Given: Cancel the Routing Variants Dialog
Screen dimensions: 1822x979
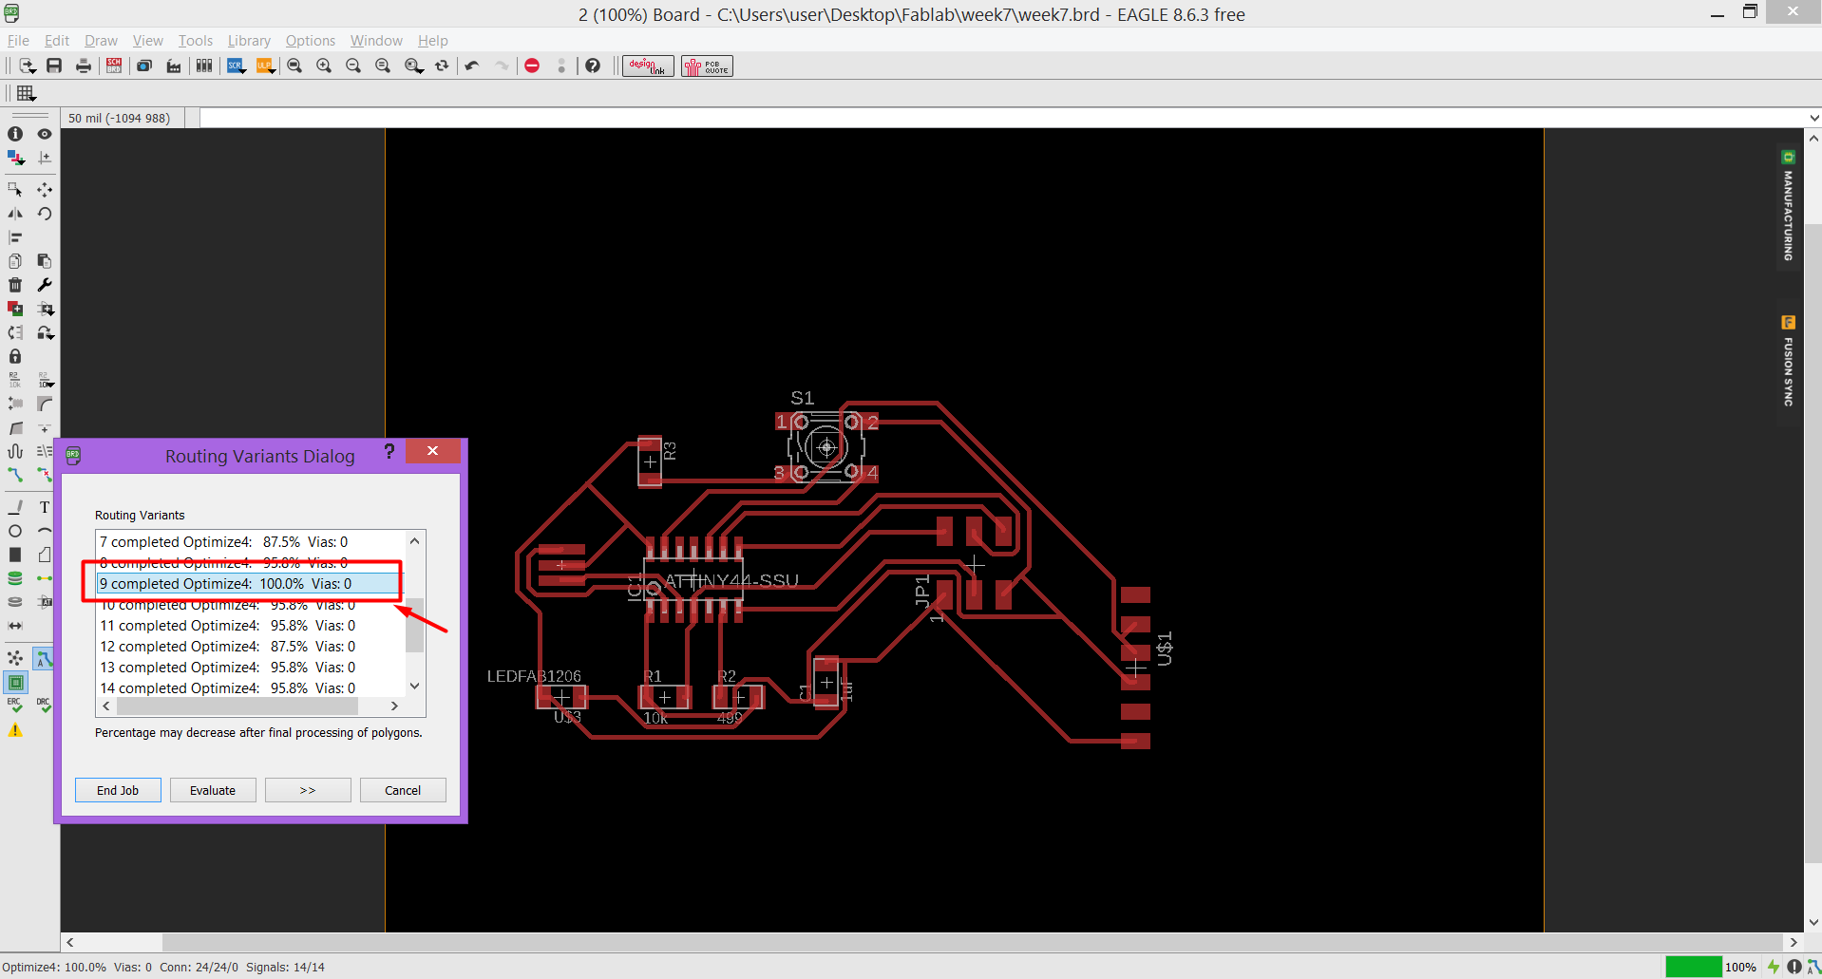Looking at the screenshot, I should (x=403, y=790).
